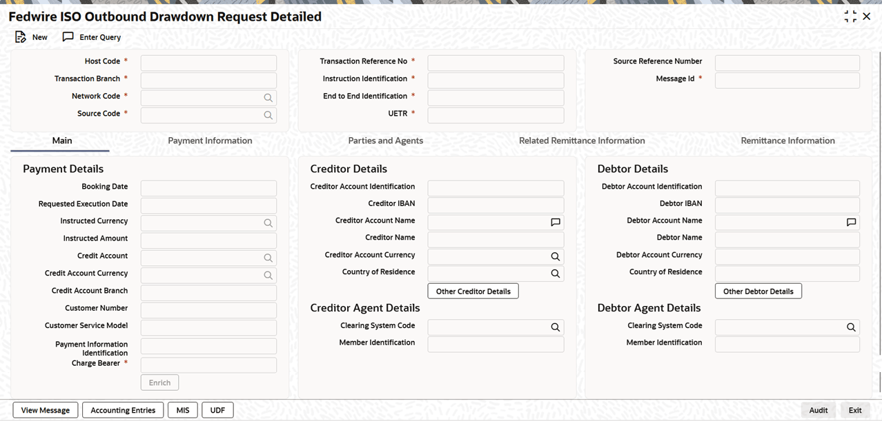This screenshot has height=421, width=882.
Task: Click the Transaction Reference No field
Action: pos(496,63)
